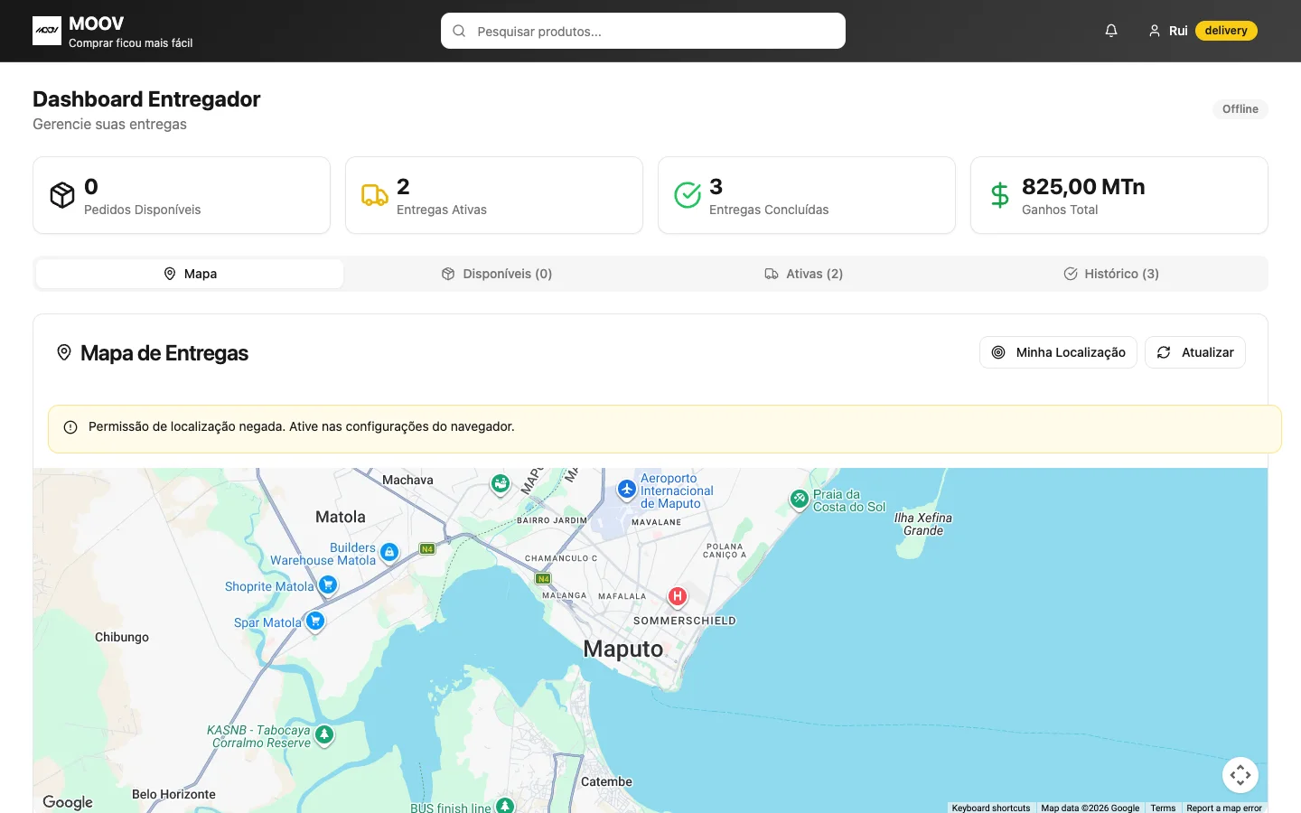
Task: Click the location-denied warning icon
Action: (x=70, y=427)
